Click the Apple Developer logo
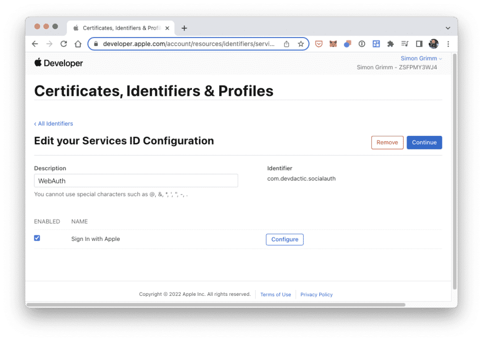 point(58,63)
